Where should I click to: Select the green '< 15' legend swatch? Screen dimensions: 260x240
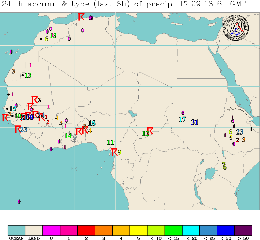(173, 230)
